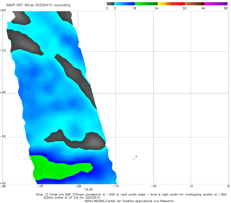This screenshot has width=231, height=203.
Task: Click the colorbar label '18'
Action: point(134,8)
